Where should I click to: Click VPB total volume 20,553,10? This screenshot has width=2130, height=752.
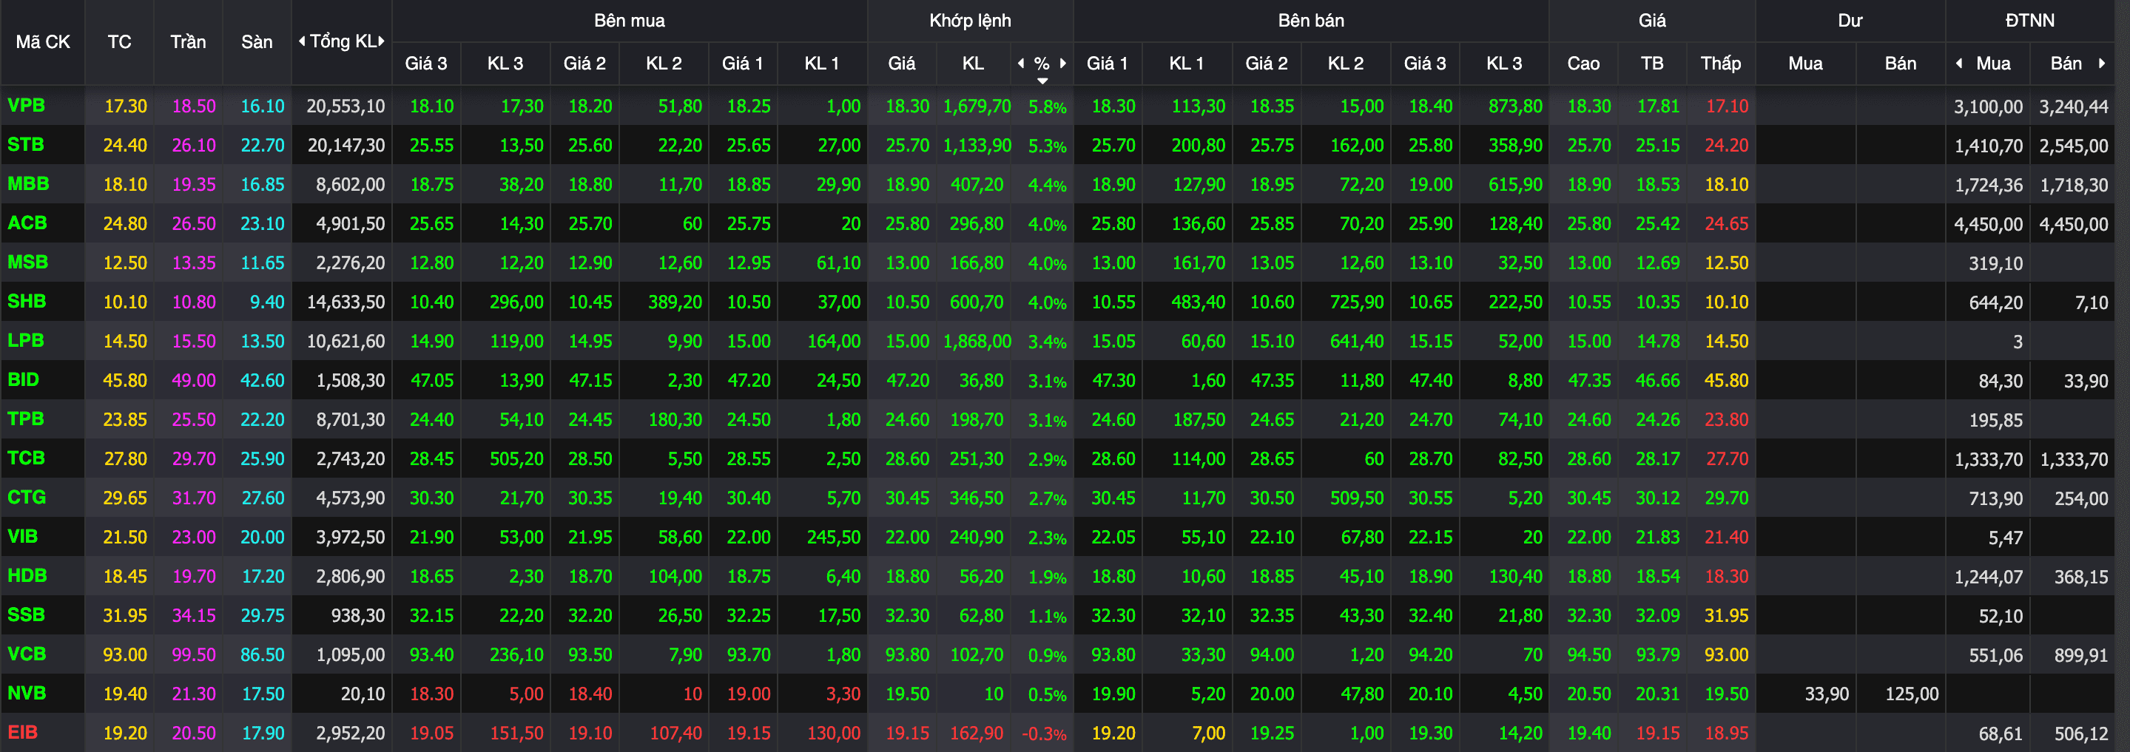[x=346, y=106]
